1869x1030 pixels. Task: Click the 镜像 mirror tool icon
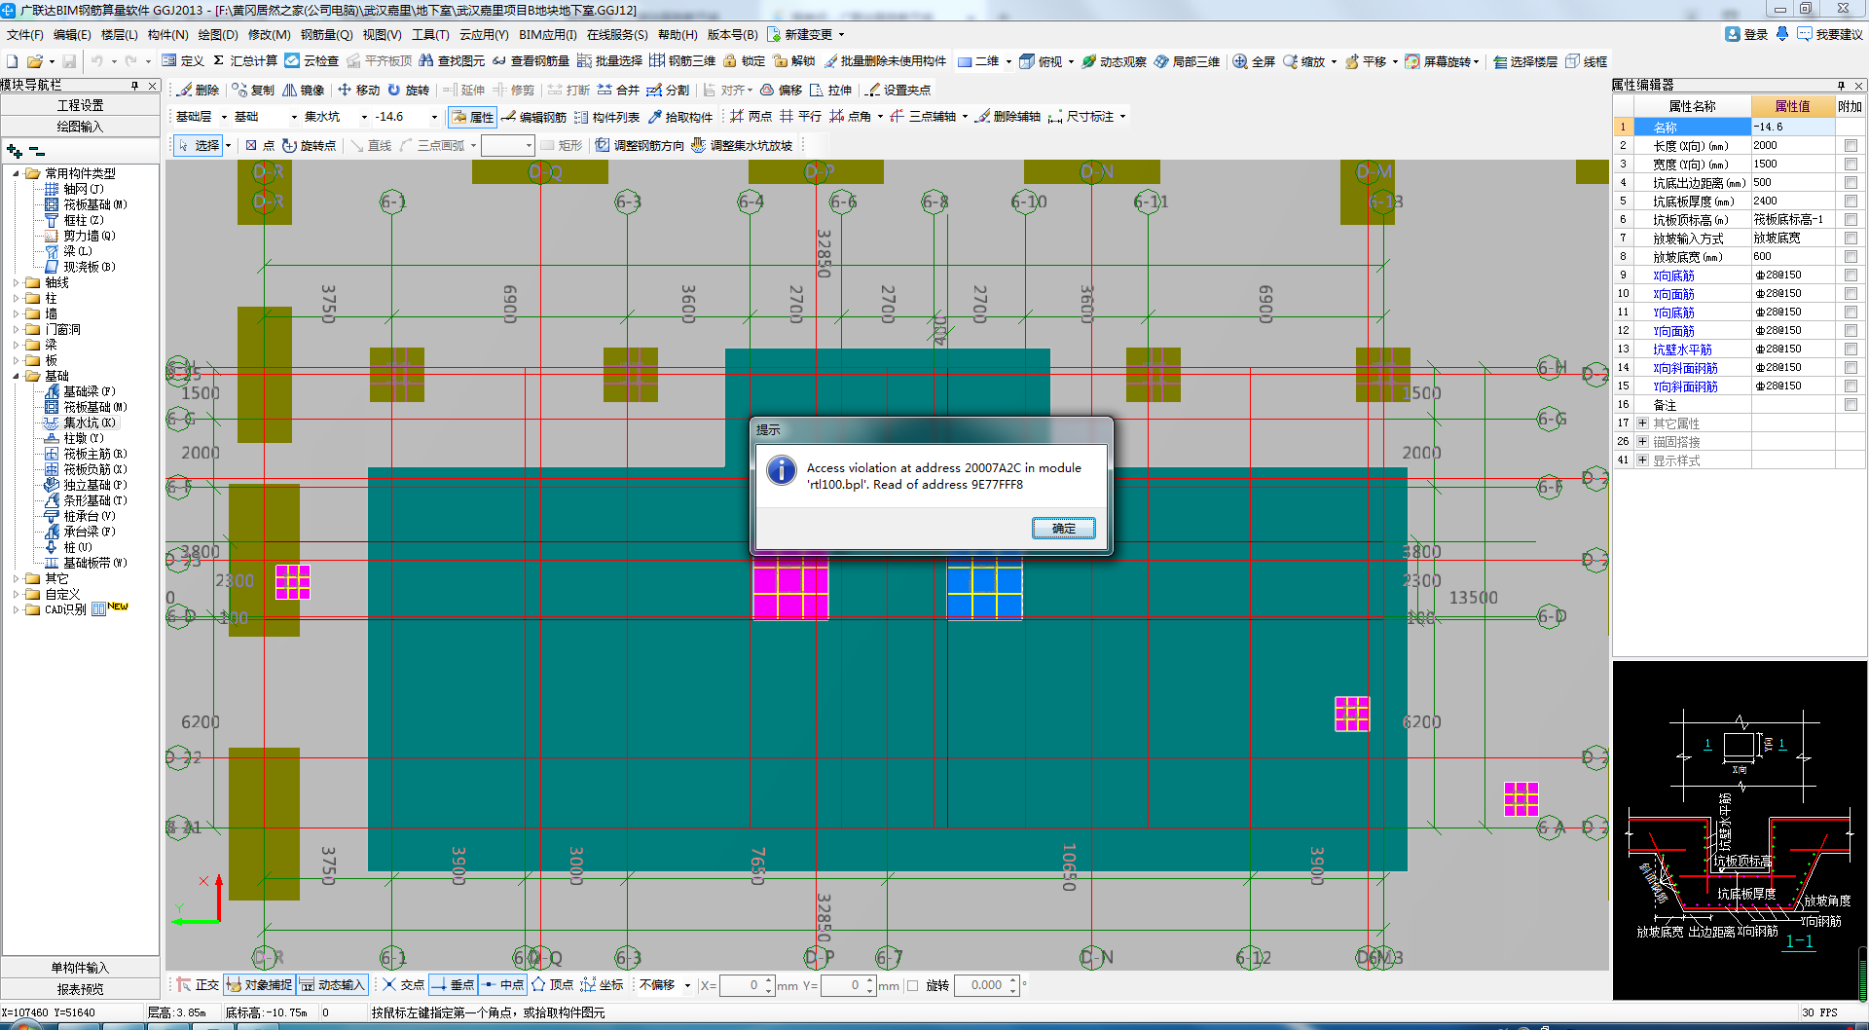pos(289,90)
